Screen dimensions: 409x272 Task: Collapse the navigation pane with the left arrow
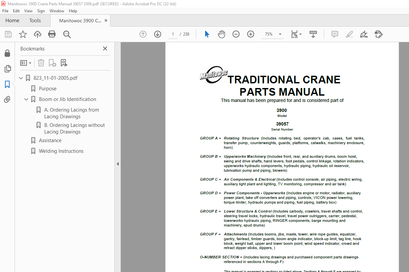click(x=118, y=164)
